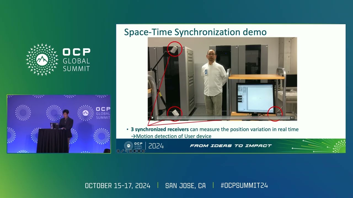Click 'FROM IDEAS TO IMPACT' banner text
The height and width of the screenshot is (198, 353).
tap(231, 146)
